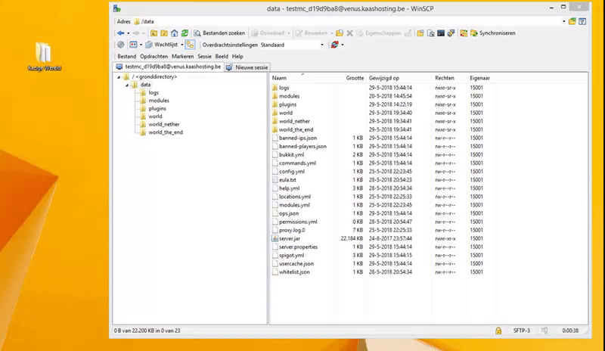
Task: Collapse the data folder in tree
Action: pos(126,85)
